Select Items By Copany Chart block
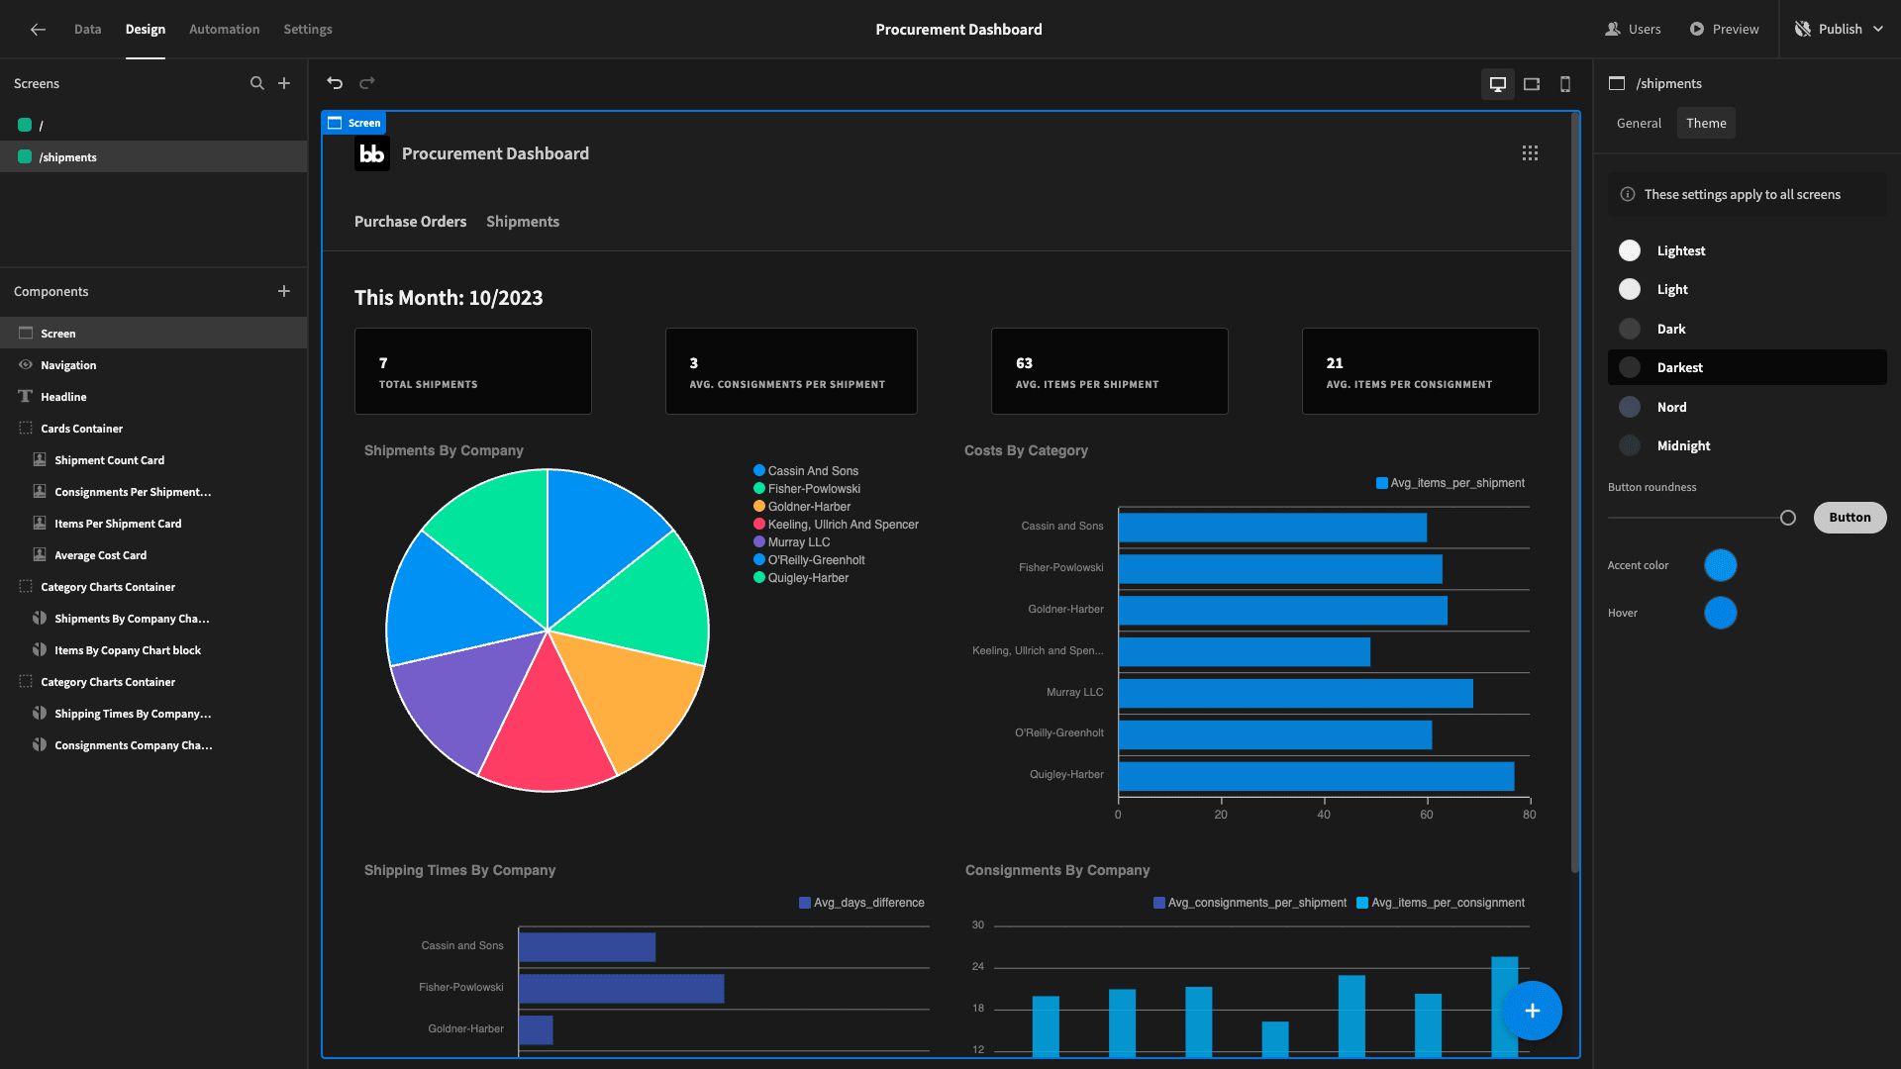The image size is (1901, 1069). (x=153, y=650)
